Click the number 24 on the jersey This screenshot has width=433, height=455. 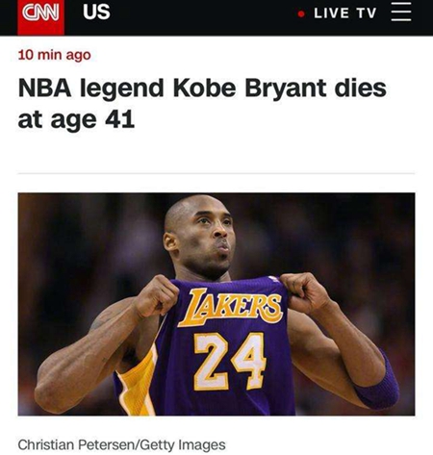pyautogui.click(x=230, y=362)
